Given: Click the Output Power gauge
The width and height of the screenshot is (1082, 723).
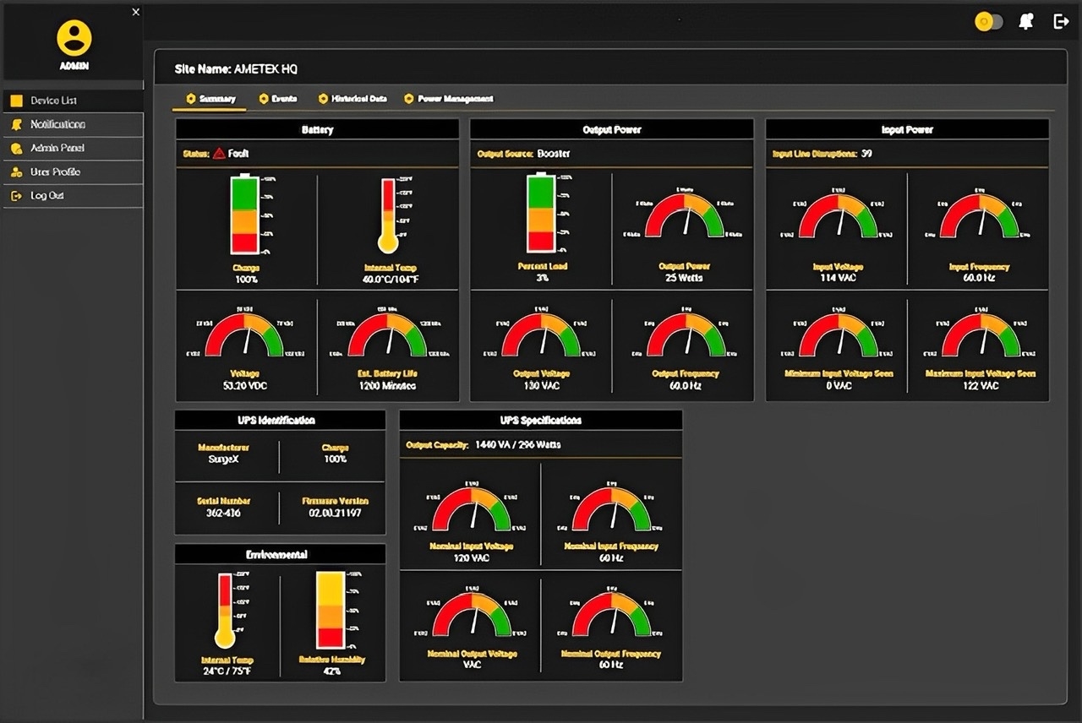Looking at the screenshot, I should 685,215.
